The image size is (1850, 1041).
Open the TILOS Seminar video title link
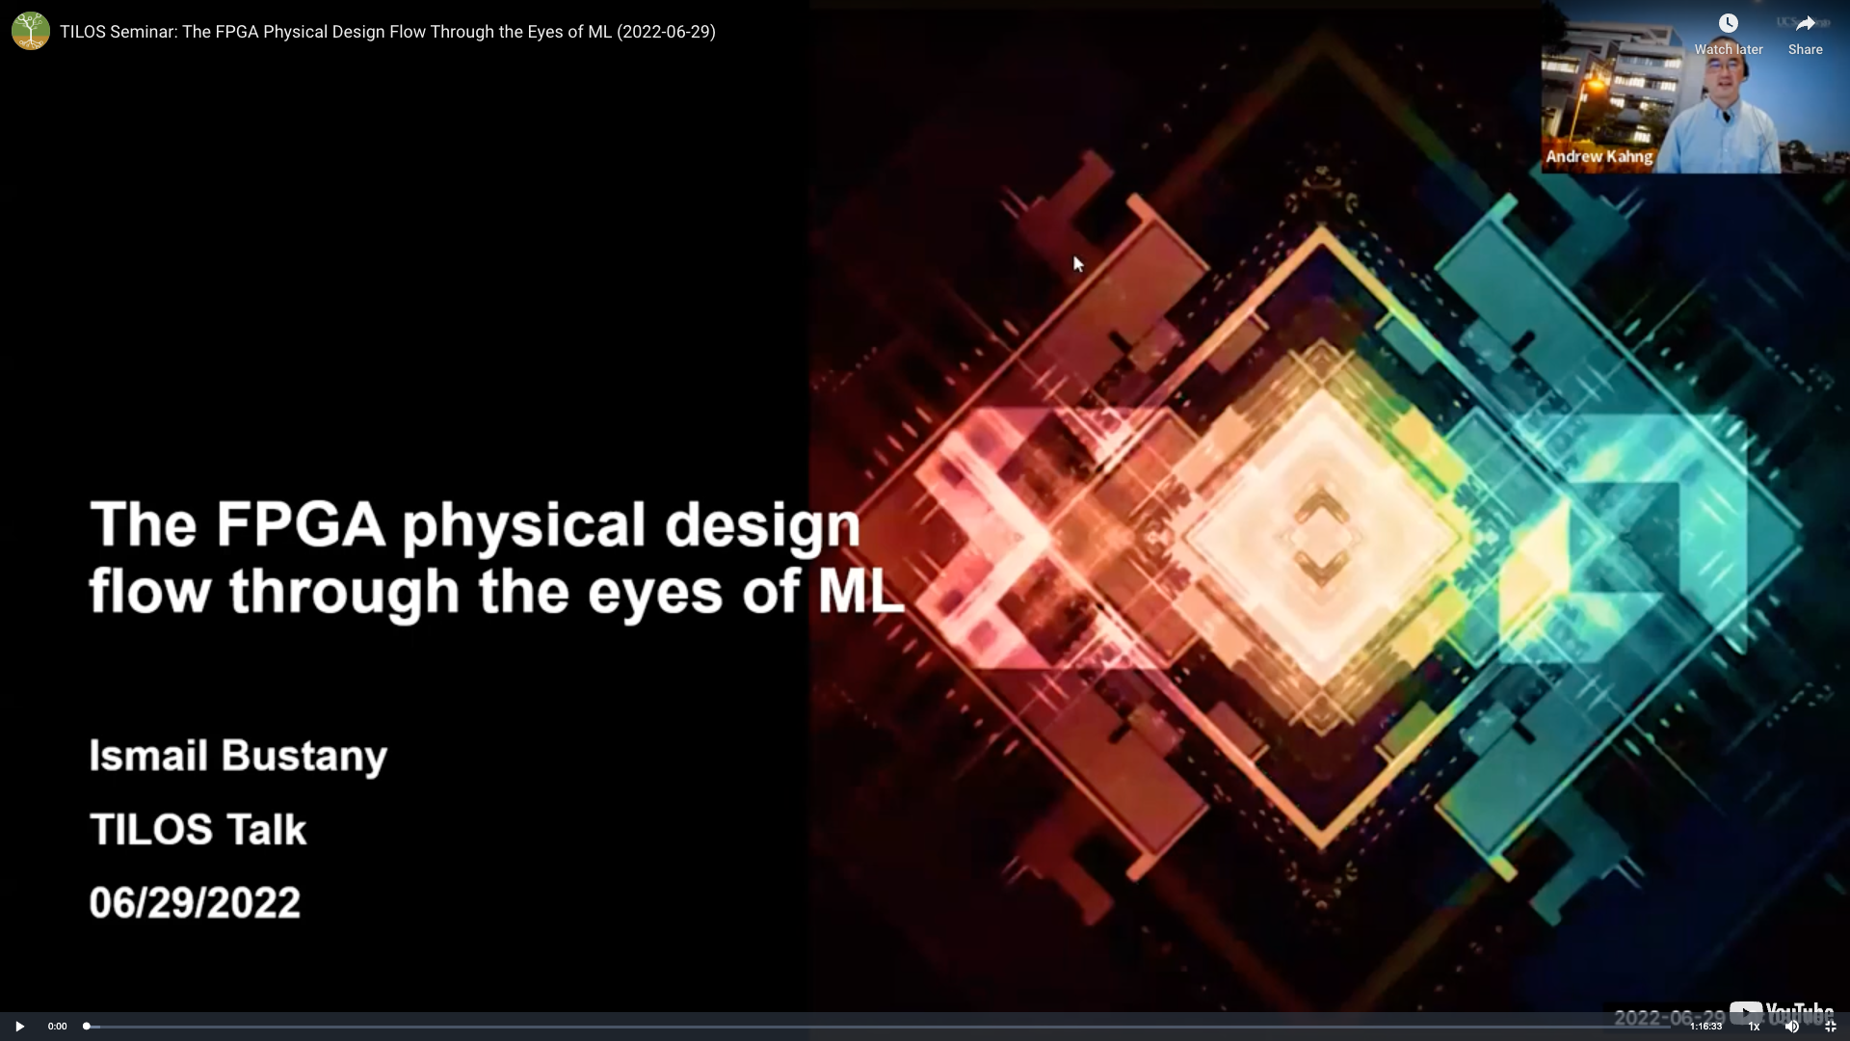tap(387, 32)
